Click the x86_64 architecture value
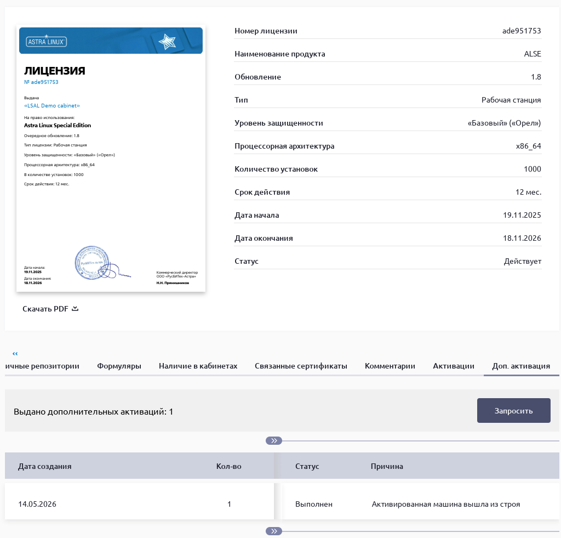 529,146
